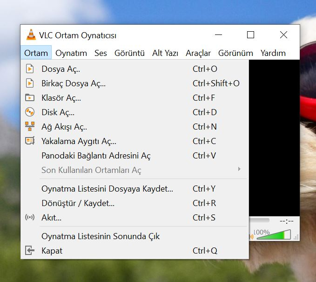Viewport: 316px width, 282px height.
Task: Open the Araçlar menu
Action: click(198, 53)
